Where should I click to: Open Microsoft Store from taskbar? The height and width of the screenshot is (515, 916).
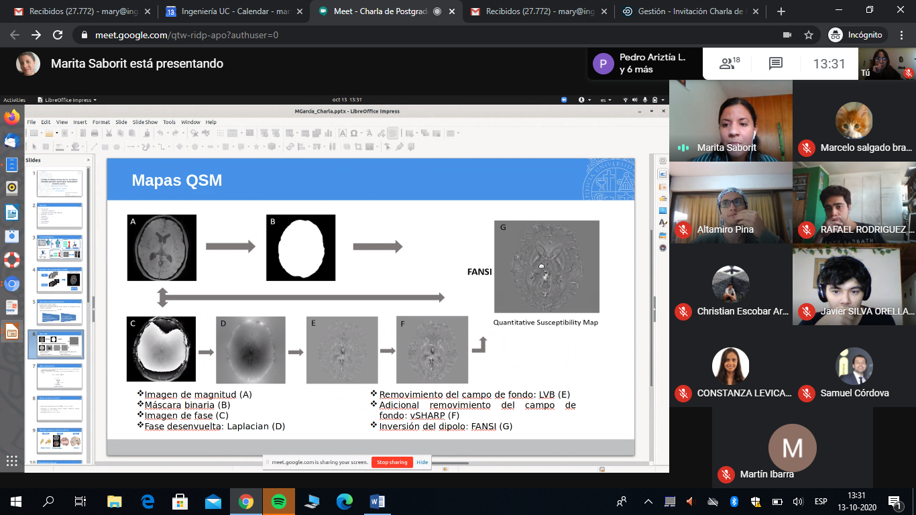tap(180, 501)
